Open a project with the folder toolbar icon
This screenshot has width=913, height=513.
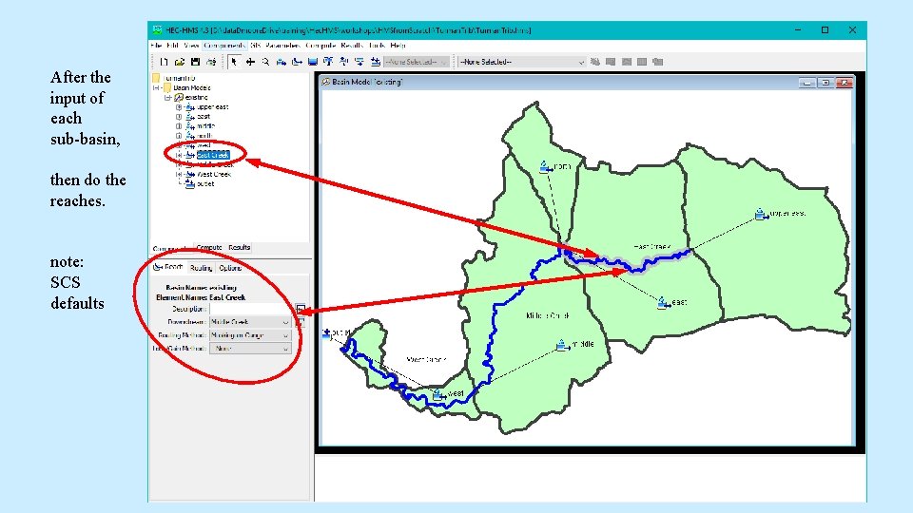pyautogui.click(x=180, y=62)
